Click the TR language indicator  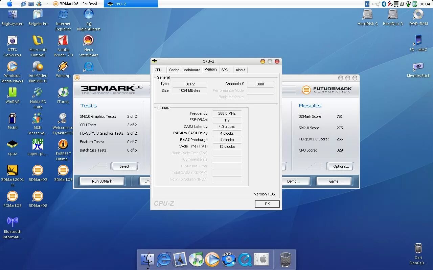(x=367, y=4)
